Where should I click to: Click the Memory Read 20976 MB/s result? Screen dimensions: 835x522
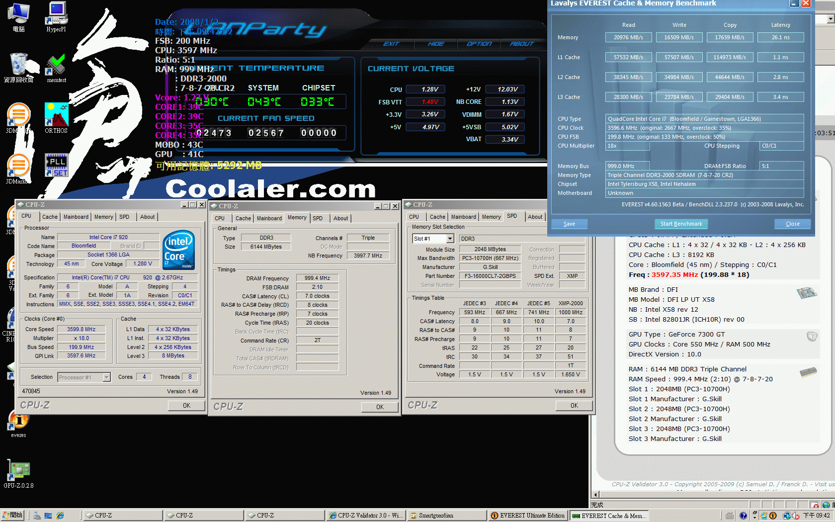point(628,37)
